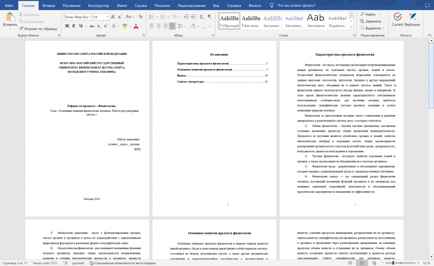This screenshot has width=434, height=266.
Task: Apply the strikethrough abc formatting
Action: click(92, 26)
